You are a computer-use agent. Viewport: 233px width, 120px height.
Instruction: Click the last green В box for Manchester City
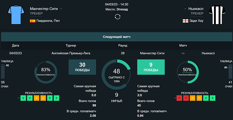coord(57,98)
